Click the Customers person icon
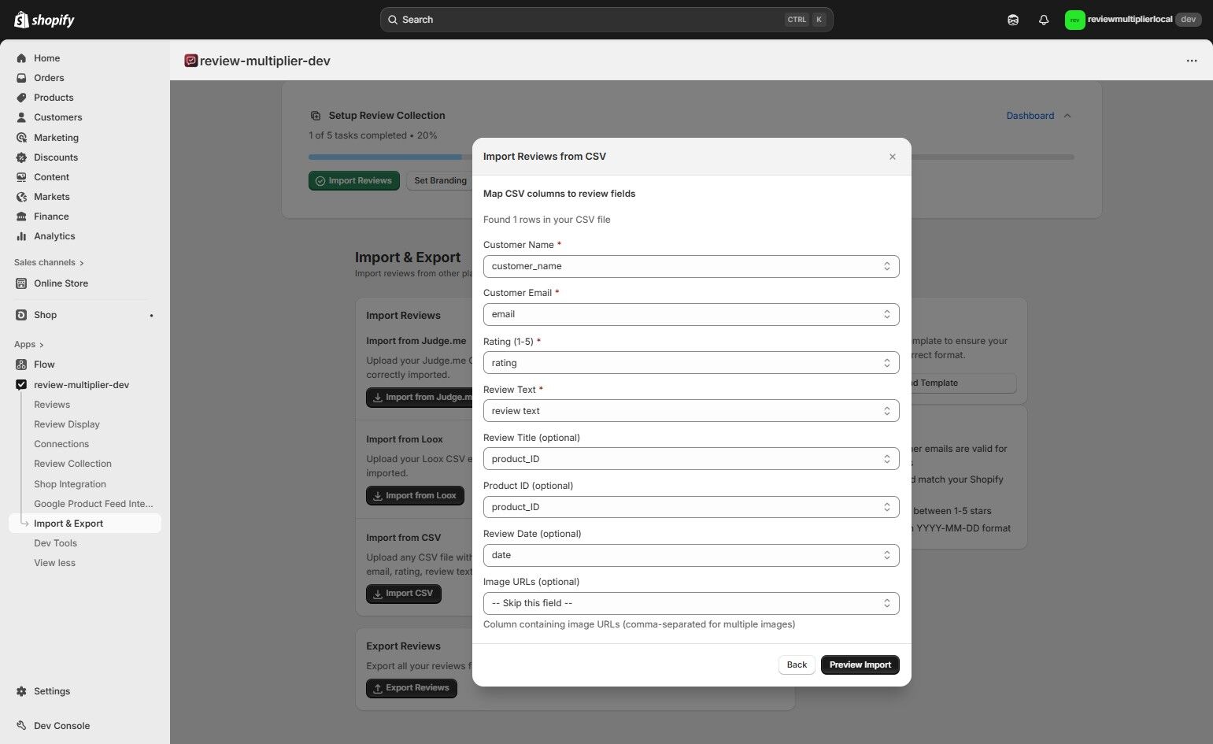The width and height of the screenshot is (1213, 744). tap(21, 117)
